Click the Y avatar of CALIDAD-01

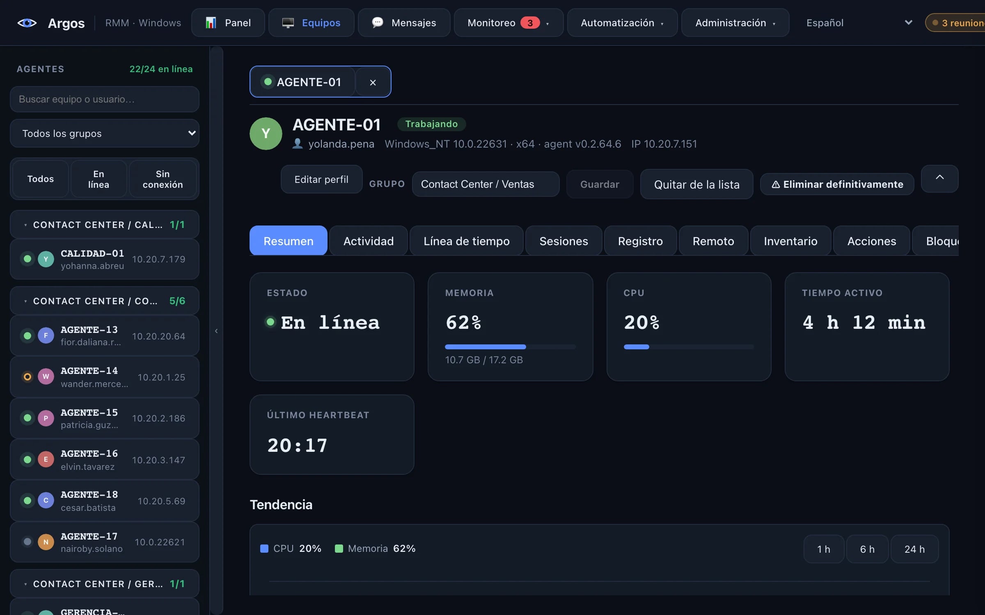click(46, 259)
